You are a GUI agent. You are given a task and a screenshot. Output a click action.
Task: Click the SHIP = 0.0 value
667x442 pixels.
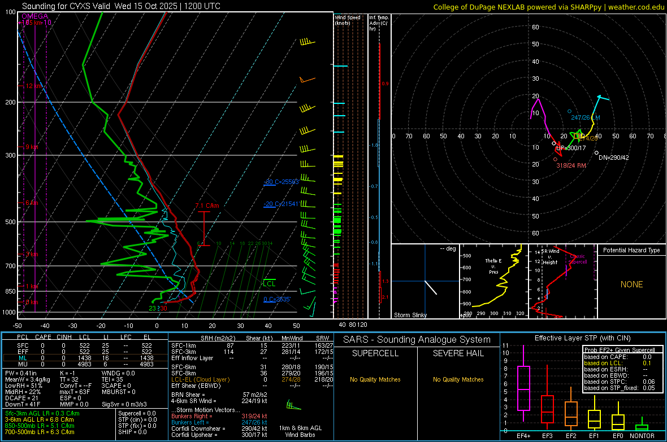tap(132, 432)
